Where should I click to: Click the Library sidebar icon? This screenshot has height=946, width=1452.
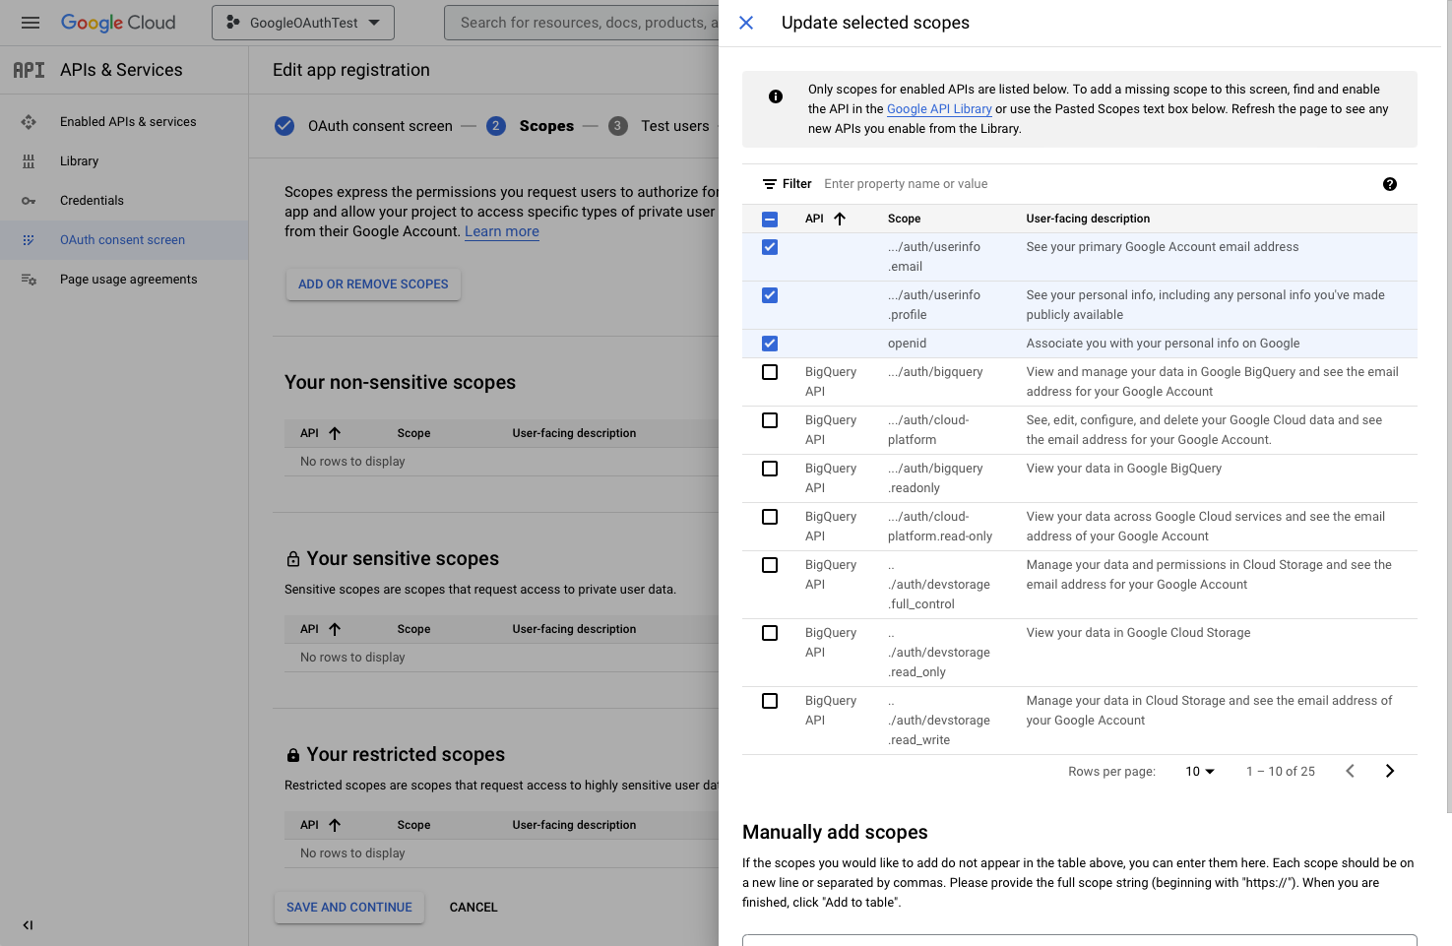click(x=29, y=161)
